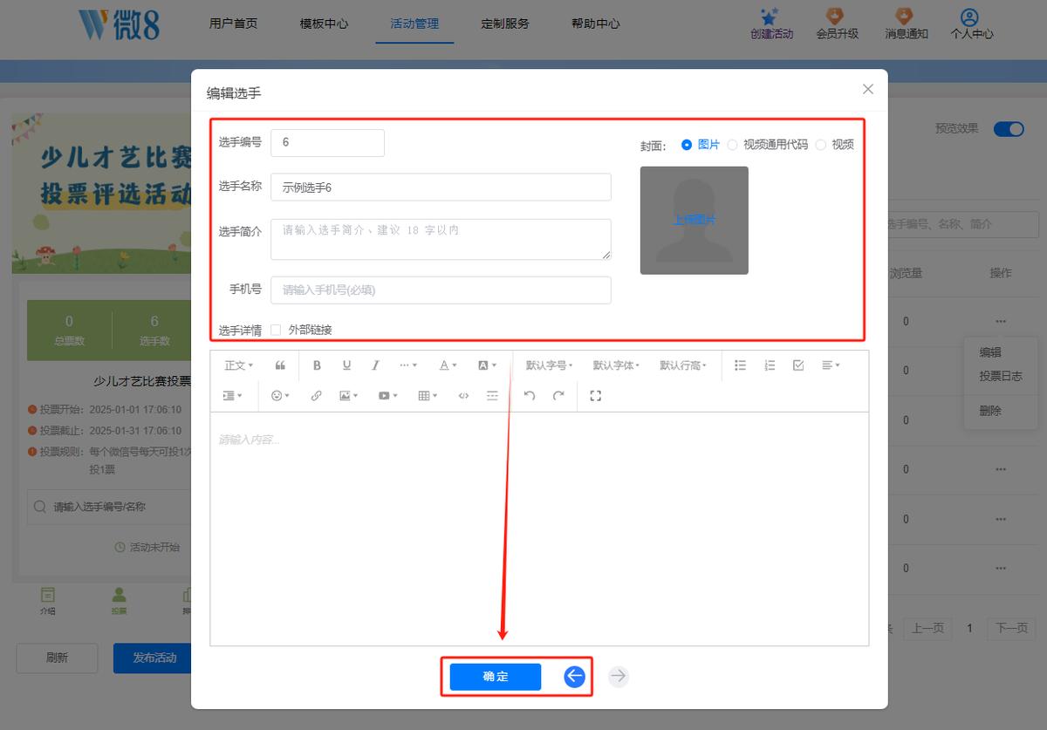Click the 选手名称 input field

(x=441, y=188)
